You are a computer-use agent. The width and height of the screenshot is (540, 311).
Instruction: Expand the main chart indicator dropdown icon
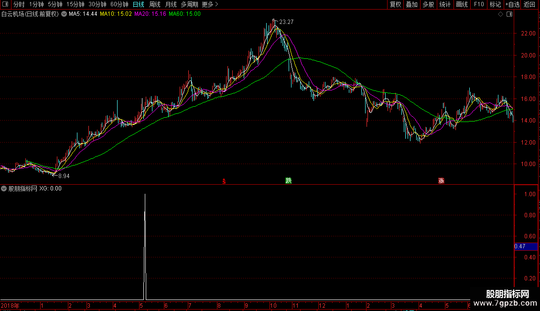coord(64,14)
